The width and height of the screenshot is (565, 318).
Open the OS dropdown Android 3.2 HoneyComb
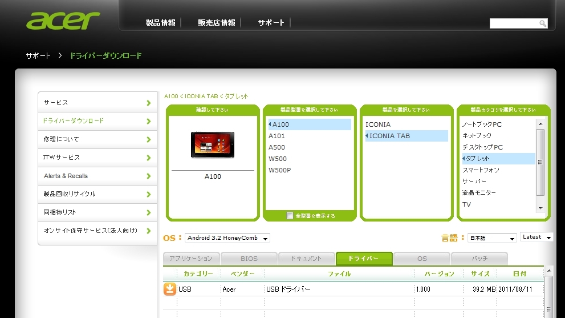pyautogui.click(x=227, y=238)
